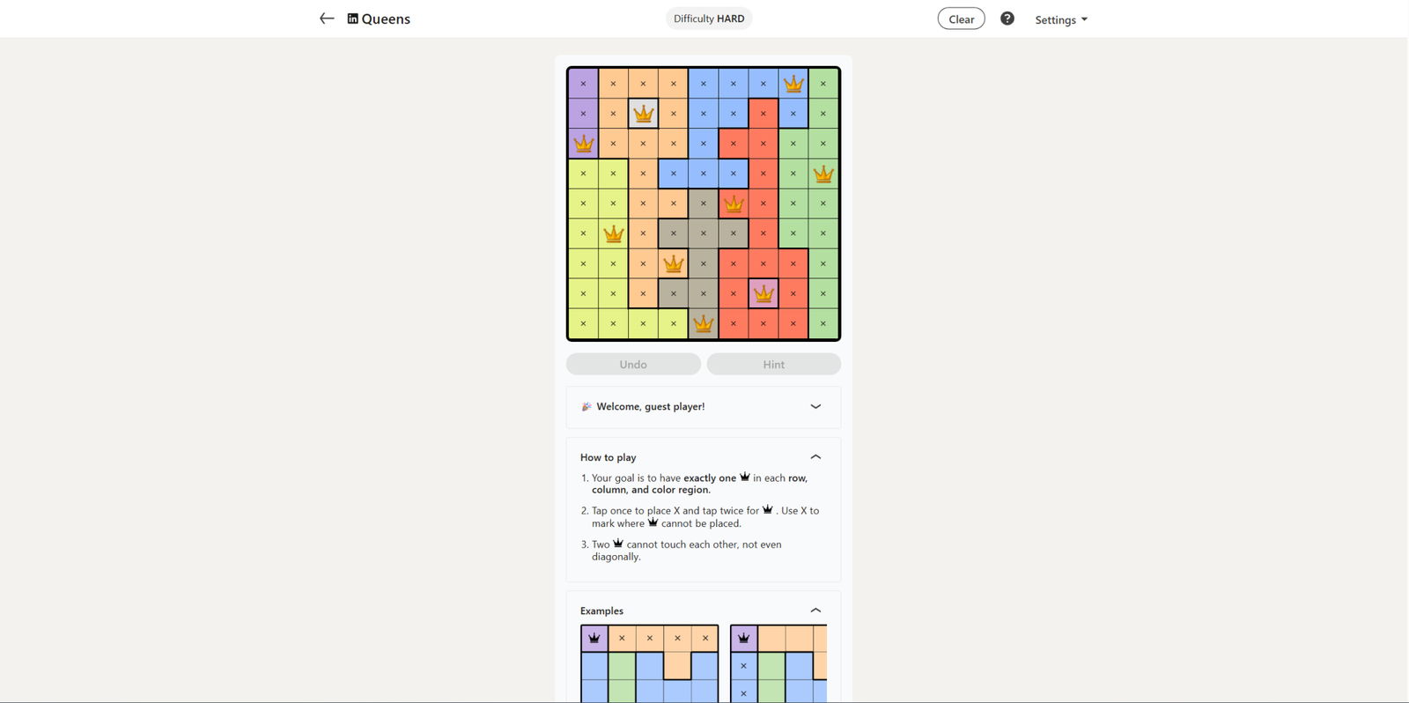Remove the crown in the rightmost column
Viewport: 1409px width, 703px height.
tap(823, 174)
